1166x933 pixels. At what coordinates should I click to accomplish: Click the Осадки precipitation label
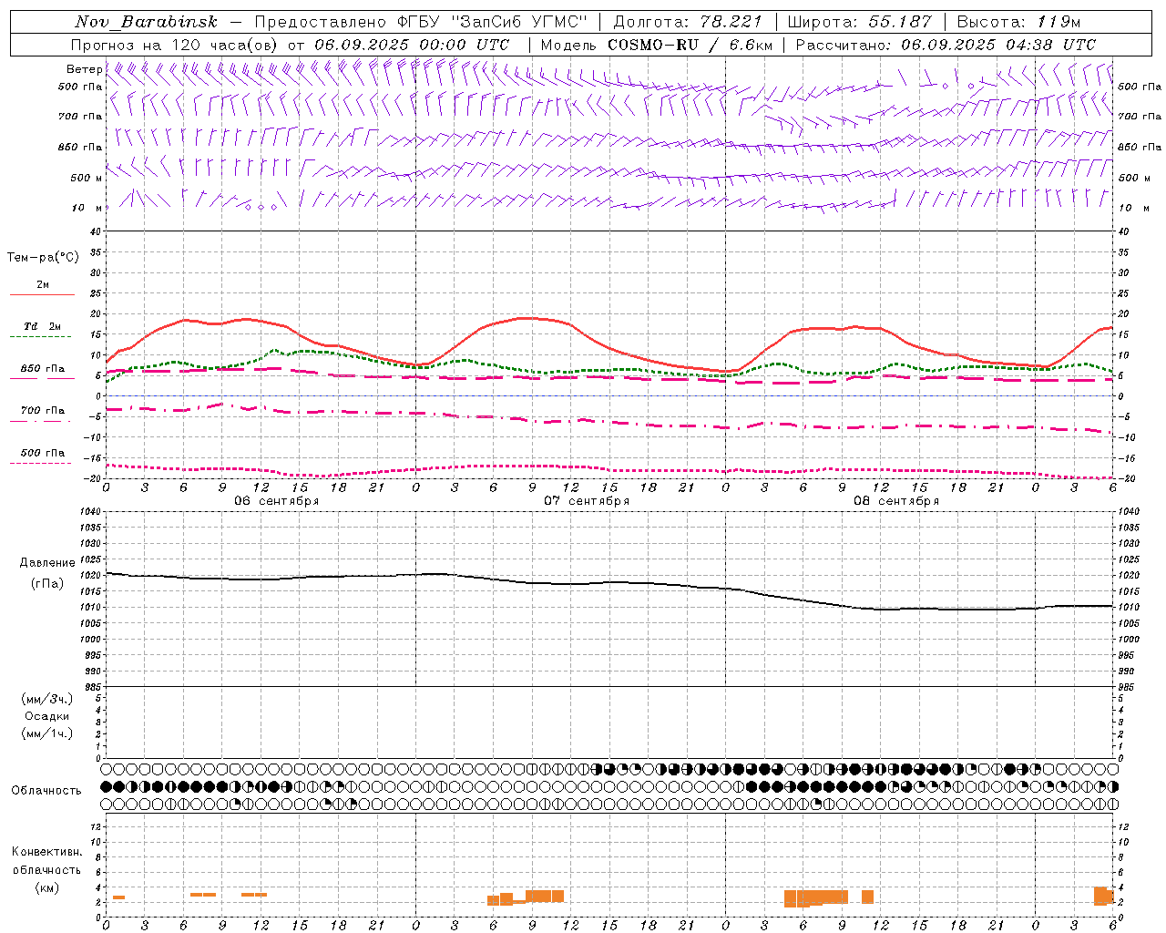[47, 716]
